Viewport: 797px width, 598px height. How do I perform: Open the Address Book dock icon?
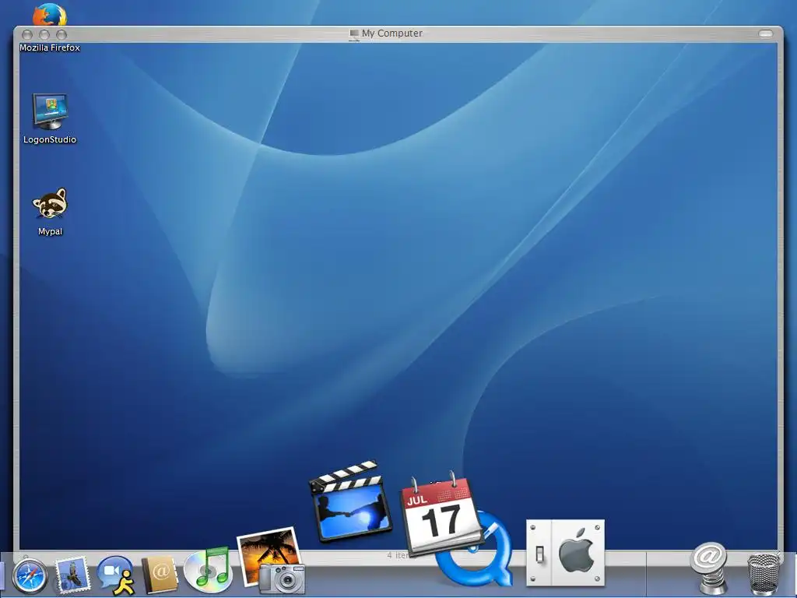[160, 575]
